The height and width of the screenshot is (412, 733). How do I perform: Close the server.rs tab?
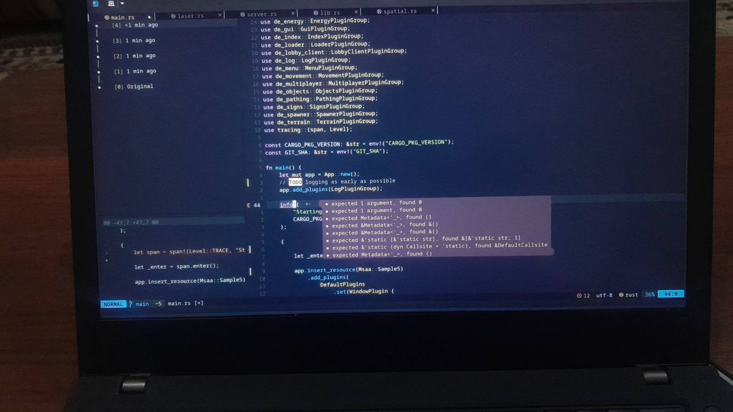[x=293, y=13]
